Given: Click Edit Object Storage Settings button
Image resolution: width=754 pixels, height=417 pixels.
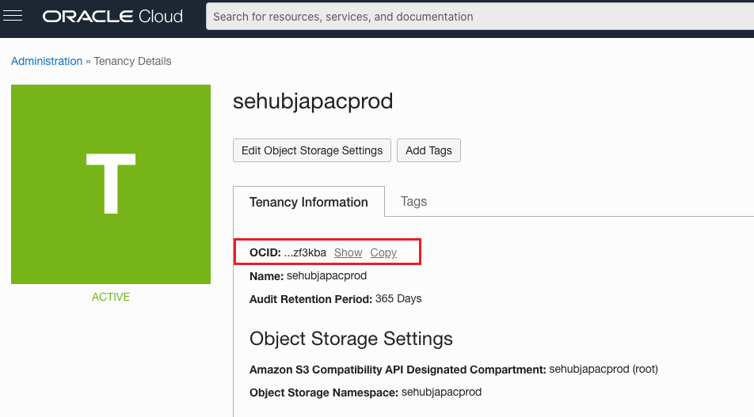Looking at the screenshot, I should 311,150.
